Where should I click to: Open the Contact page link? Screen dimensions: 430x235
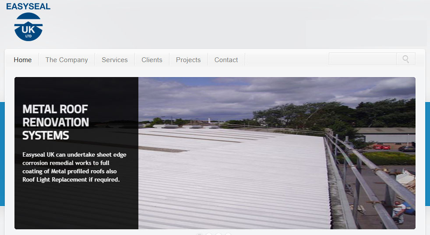(226, 60)
